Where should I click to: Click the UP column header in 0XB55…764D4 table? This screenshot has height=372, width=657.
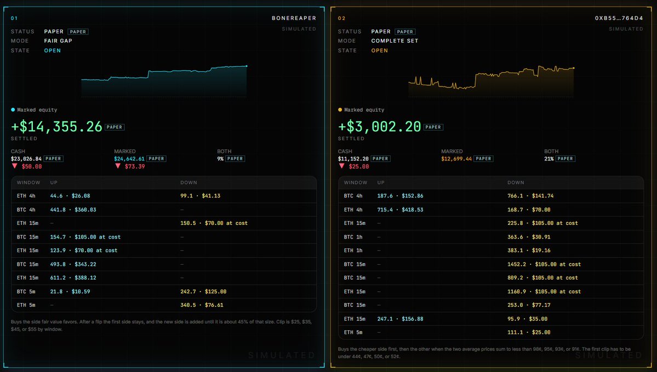[381, 182]
